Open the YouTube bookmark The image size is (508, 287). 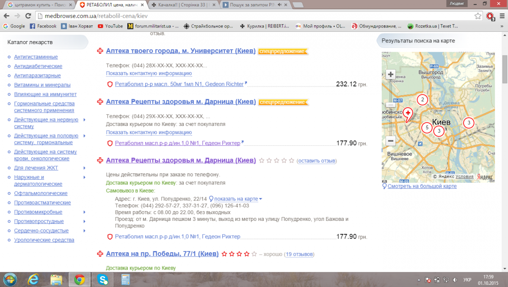click(x=110, y=26)
